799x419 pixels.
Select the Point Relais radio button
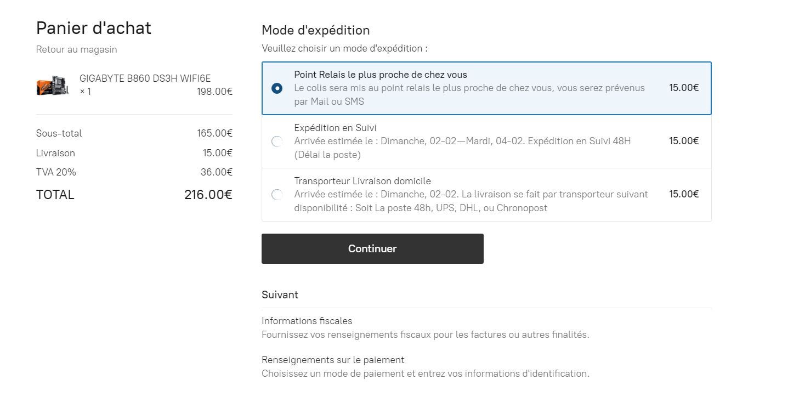click(277, 88)
